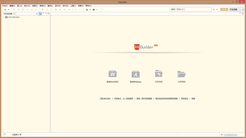Open the 插入(I) menu
The height and width of the screenshot is (138, 246).
click(20, 6)
